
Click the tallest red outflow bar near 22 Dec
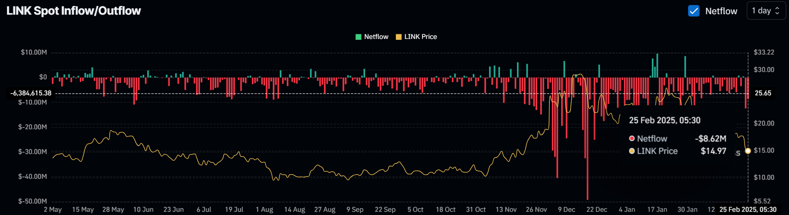(587, 138)
